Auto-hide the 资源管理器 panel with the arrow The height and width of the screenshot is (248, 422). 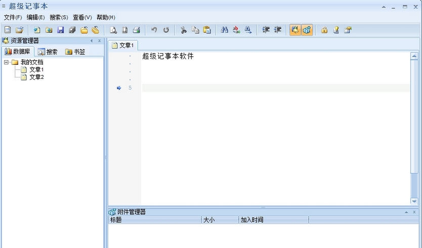92,41
